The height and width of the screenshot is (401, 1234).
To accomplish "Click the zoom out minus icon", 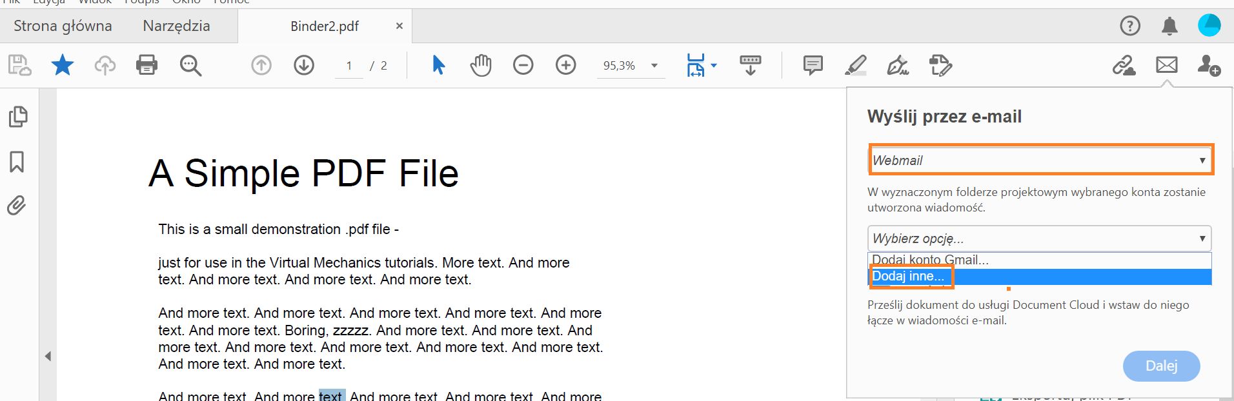I will [523, 65].
